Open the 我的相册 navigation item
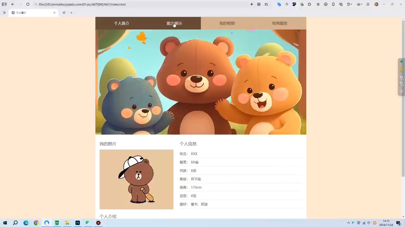The width and height of the screenshot is (405, 227). tap(227, 23)
